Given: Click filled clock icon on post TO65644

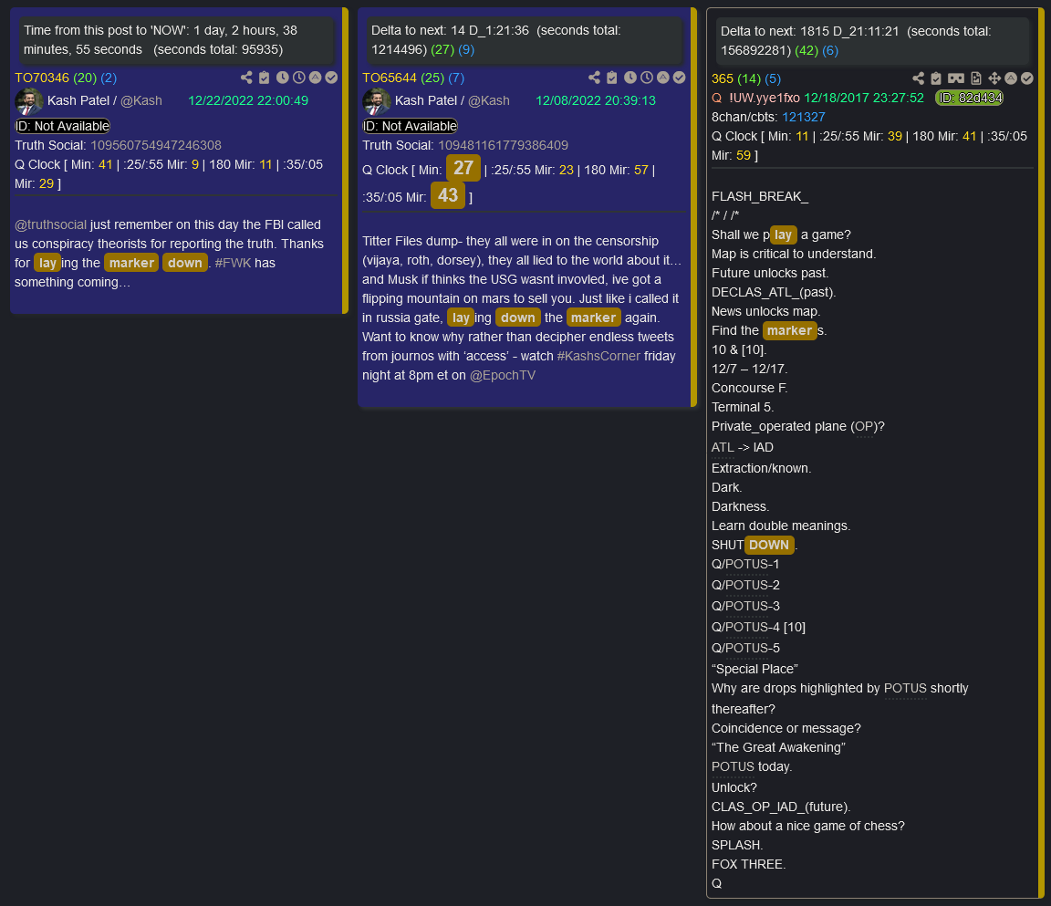Looking at the screenshot, I should click(x=630, y=78).
